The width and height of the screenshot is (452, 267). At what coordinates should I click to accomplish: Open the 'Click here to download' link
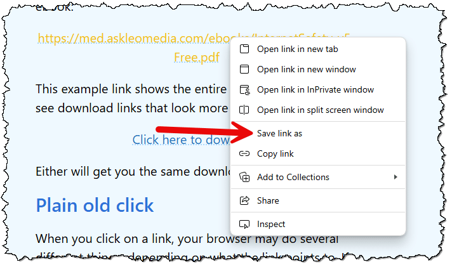coord(181,140)
